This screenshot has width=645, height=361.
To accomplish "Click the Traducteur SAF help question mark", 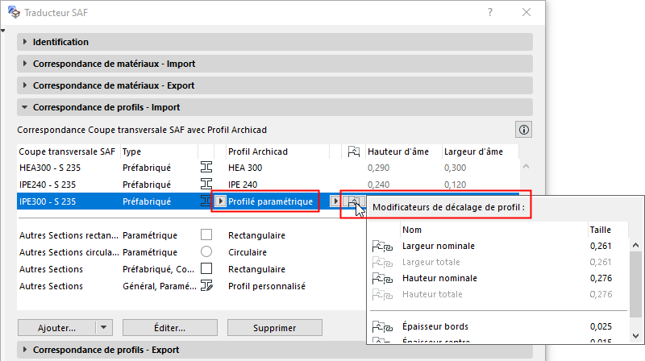I will click(490, 12).
